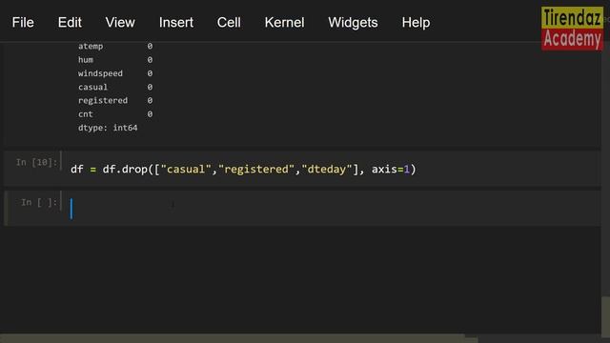Open the Widgets menu
The width and height of the screenshot is (610, 343).
click(x=353, y=23)
